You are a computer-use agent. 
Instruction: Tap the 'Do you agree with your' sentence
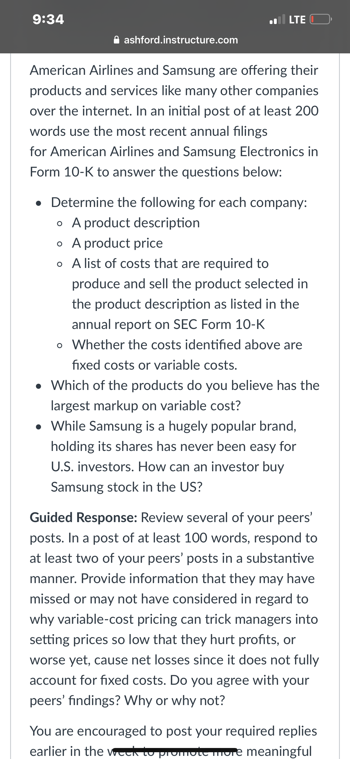tap(240, 680)
